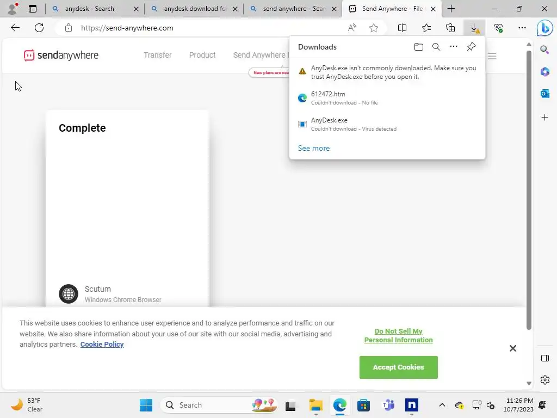Toggle sidebar visibility button
Viewport: 557px width, 418px height.
coord(544,358)
